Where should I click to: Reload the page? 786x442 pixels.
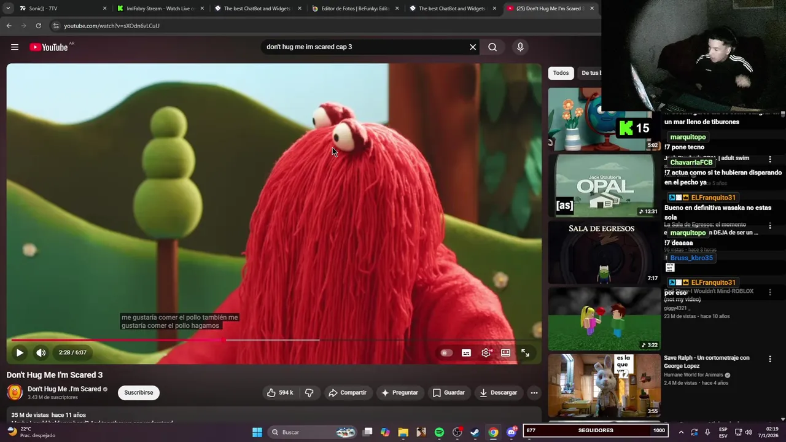tap(38, 26)
